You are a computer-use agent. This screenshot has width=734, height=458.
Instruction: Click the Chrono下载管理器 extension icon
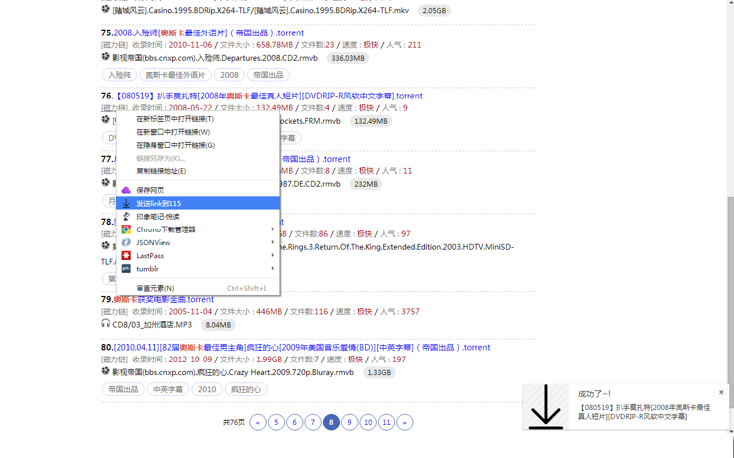tap(126, 229)
